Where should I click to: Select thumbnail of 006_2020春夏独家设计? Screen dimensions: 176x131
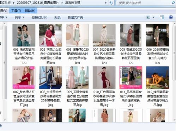(157, 35)
